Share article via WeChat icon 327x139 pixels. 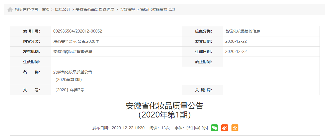click(x=214, y=128)
